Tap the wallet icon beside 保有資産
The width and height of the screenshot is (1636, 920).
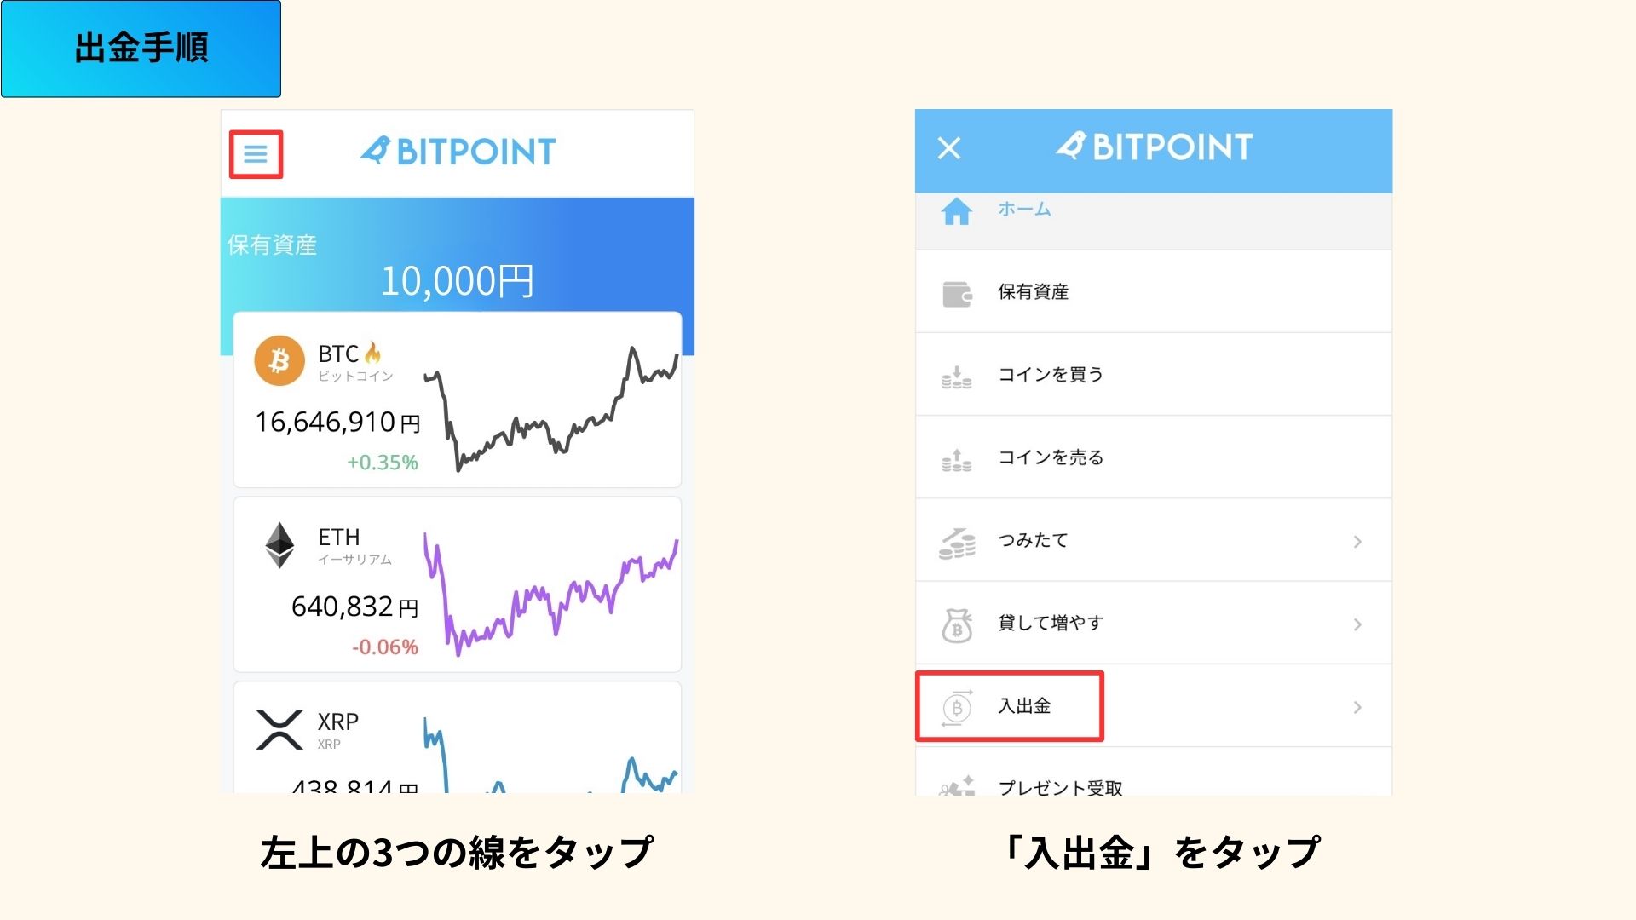coord(958,291)
